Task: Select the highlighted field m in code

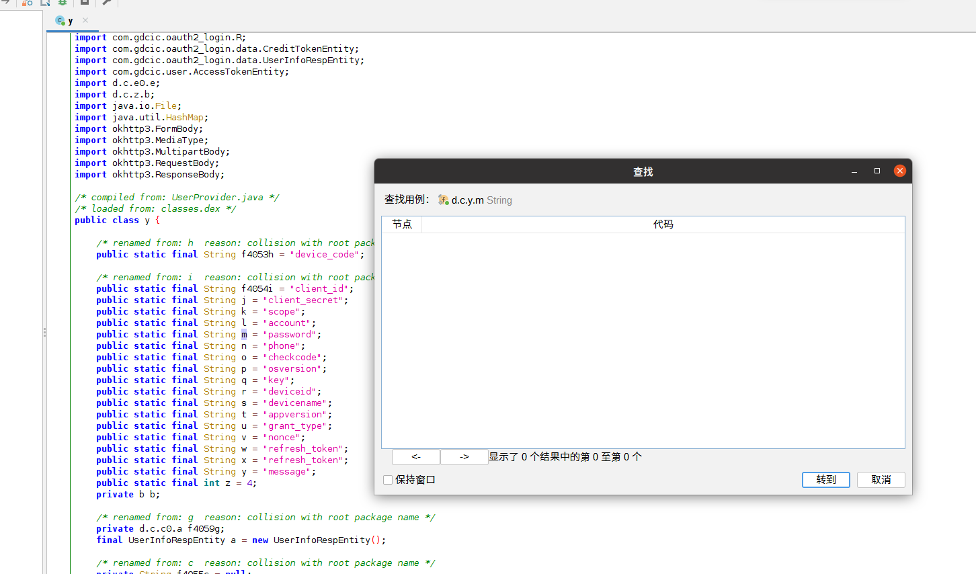Action: [245, 334]
